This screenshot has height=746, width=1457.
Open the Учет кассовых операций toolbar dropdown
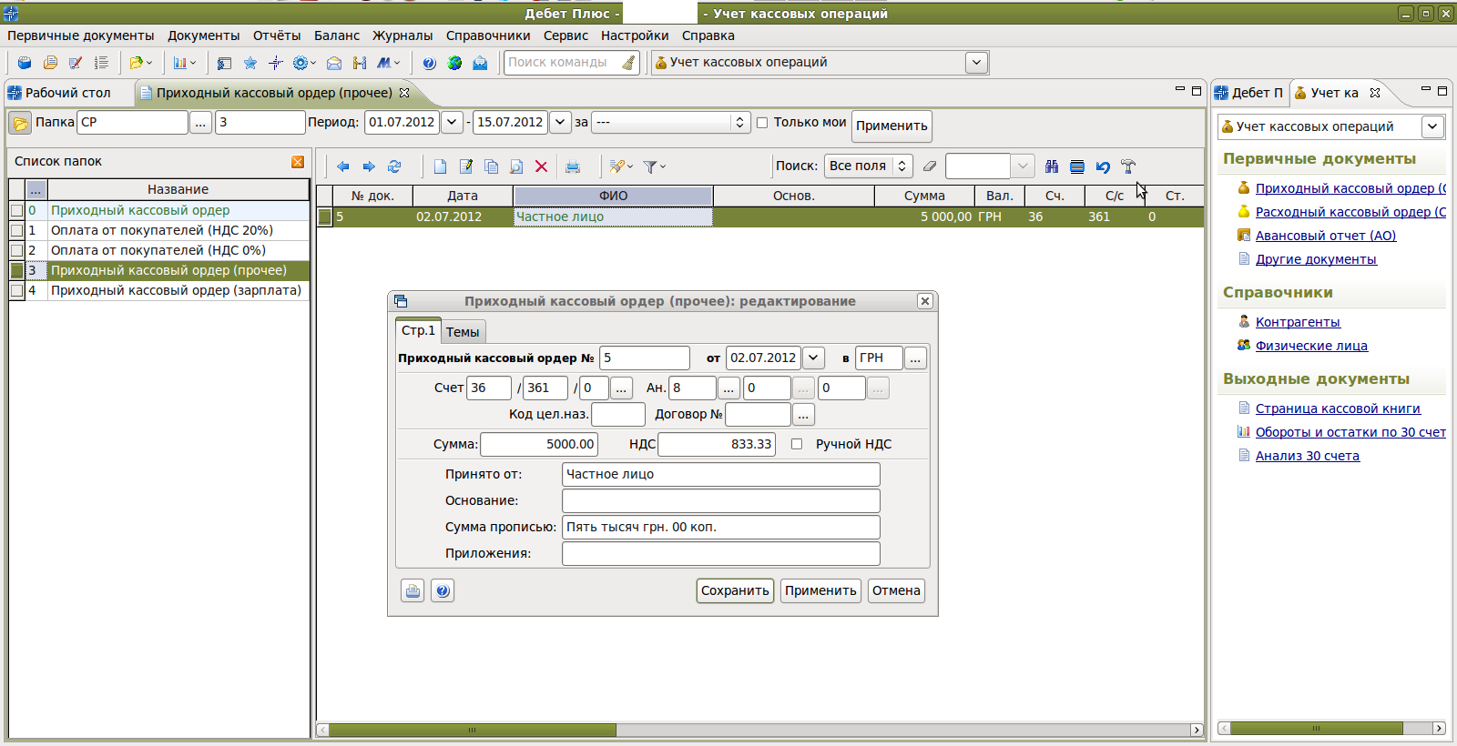point(976,63)
